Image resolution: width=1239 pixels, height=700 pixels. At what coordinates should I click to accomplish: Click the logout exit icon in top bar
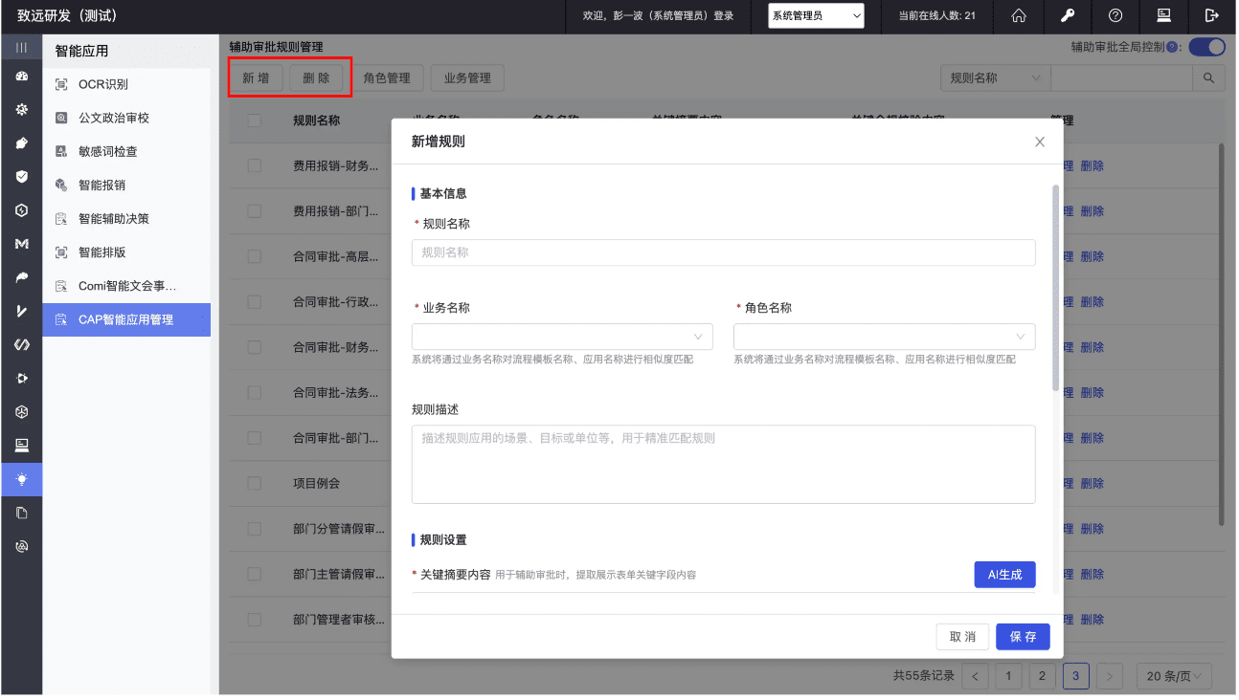point(1212,15)
